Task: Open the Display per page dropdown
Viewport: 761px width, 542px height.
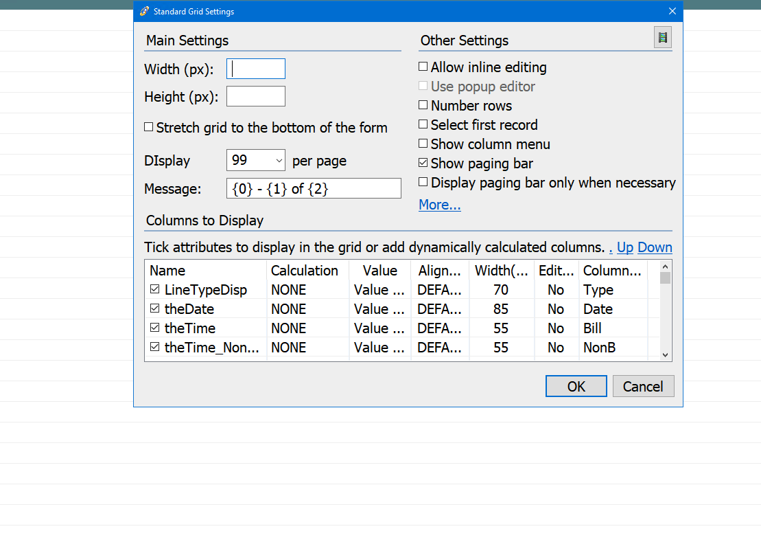Action: 279,160
